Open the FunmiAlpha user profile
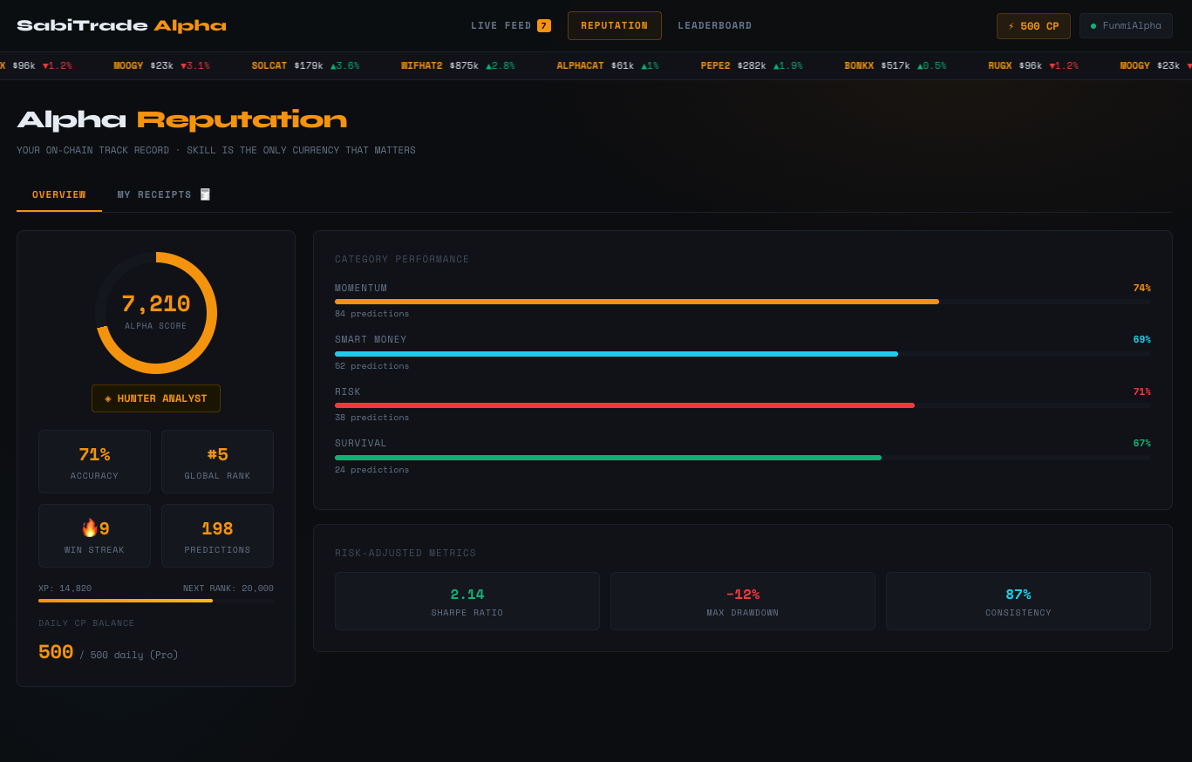1192x762 pixels. [1125, 26]
